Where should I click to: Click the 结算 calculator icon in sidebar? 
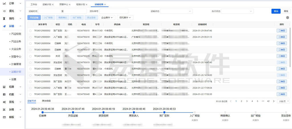point(4,87)
